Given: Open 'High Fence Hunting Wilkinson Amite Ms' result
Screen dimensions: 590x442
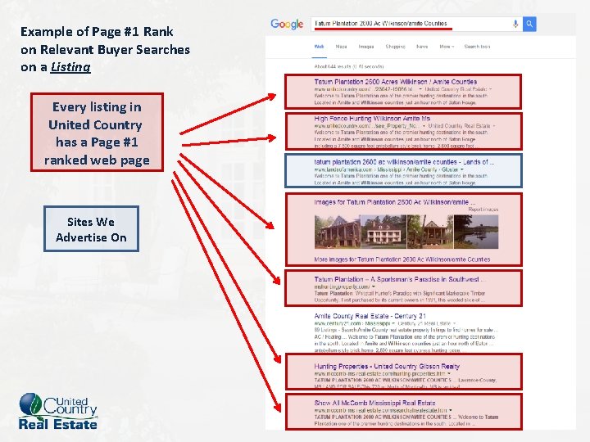Looking at the screenshot, I should click(x=372, y=119).
